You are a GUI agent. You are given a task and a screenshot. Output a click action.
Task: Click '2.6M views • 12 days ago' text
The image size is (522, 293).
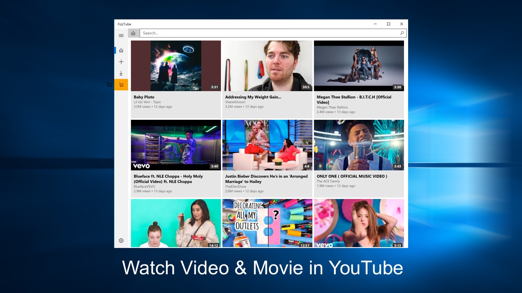click(x=244, y=192)
